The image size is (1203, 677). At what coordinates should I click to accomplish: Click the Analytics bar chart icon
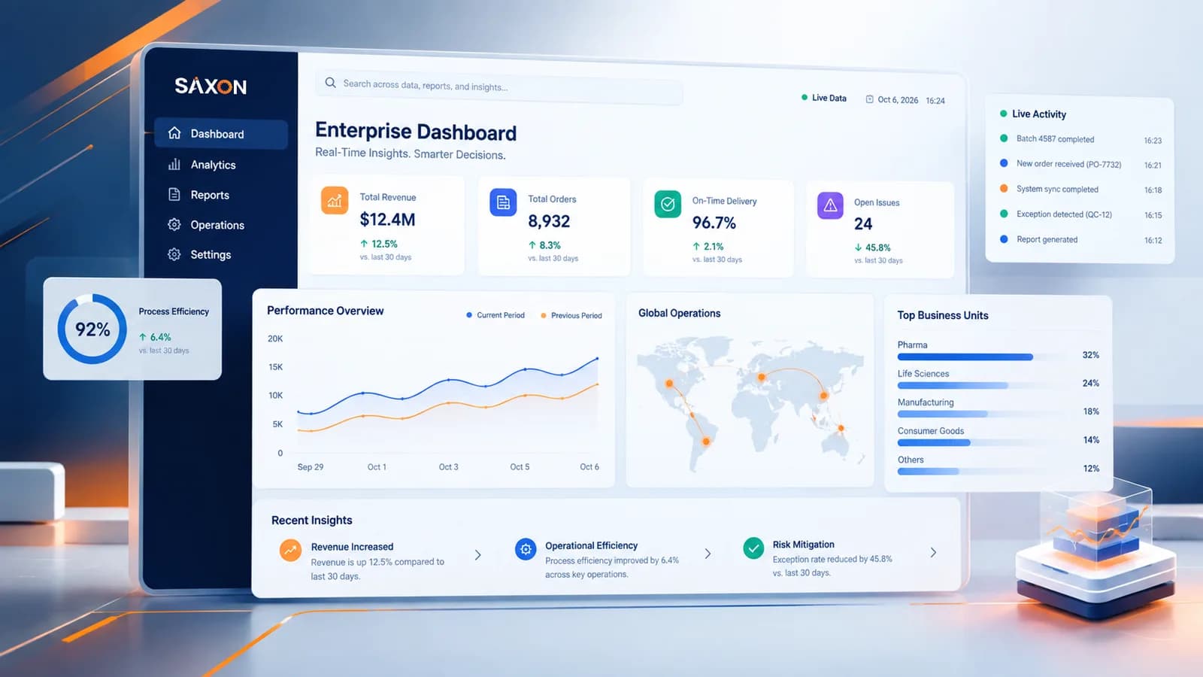(x=174, y=164)
